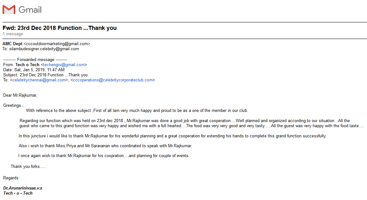Viewport: 367px width, 200px height.
Task: Click the line mentioning Miss.Priya and Mr.Saravanan
Action: point(105,146)
